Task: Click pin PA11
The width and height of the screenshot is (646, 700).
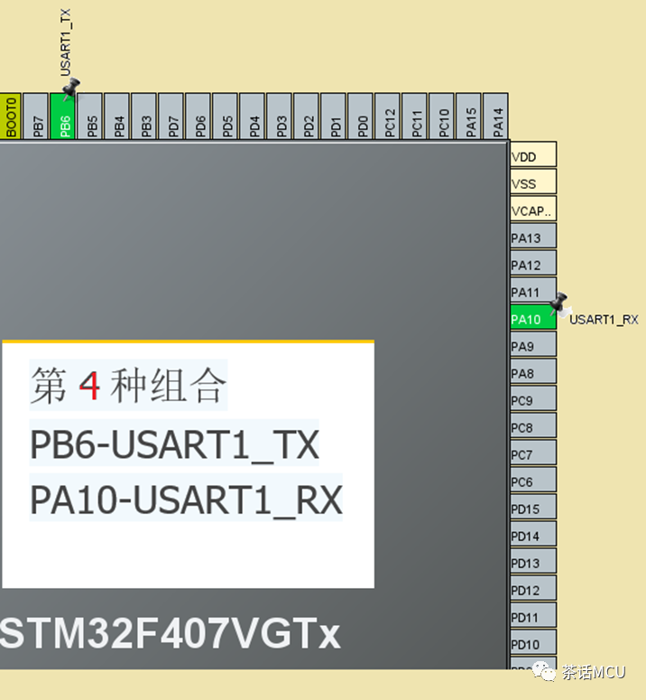Action: point(533,290)
